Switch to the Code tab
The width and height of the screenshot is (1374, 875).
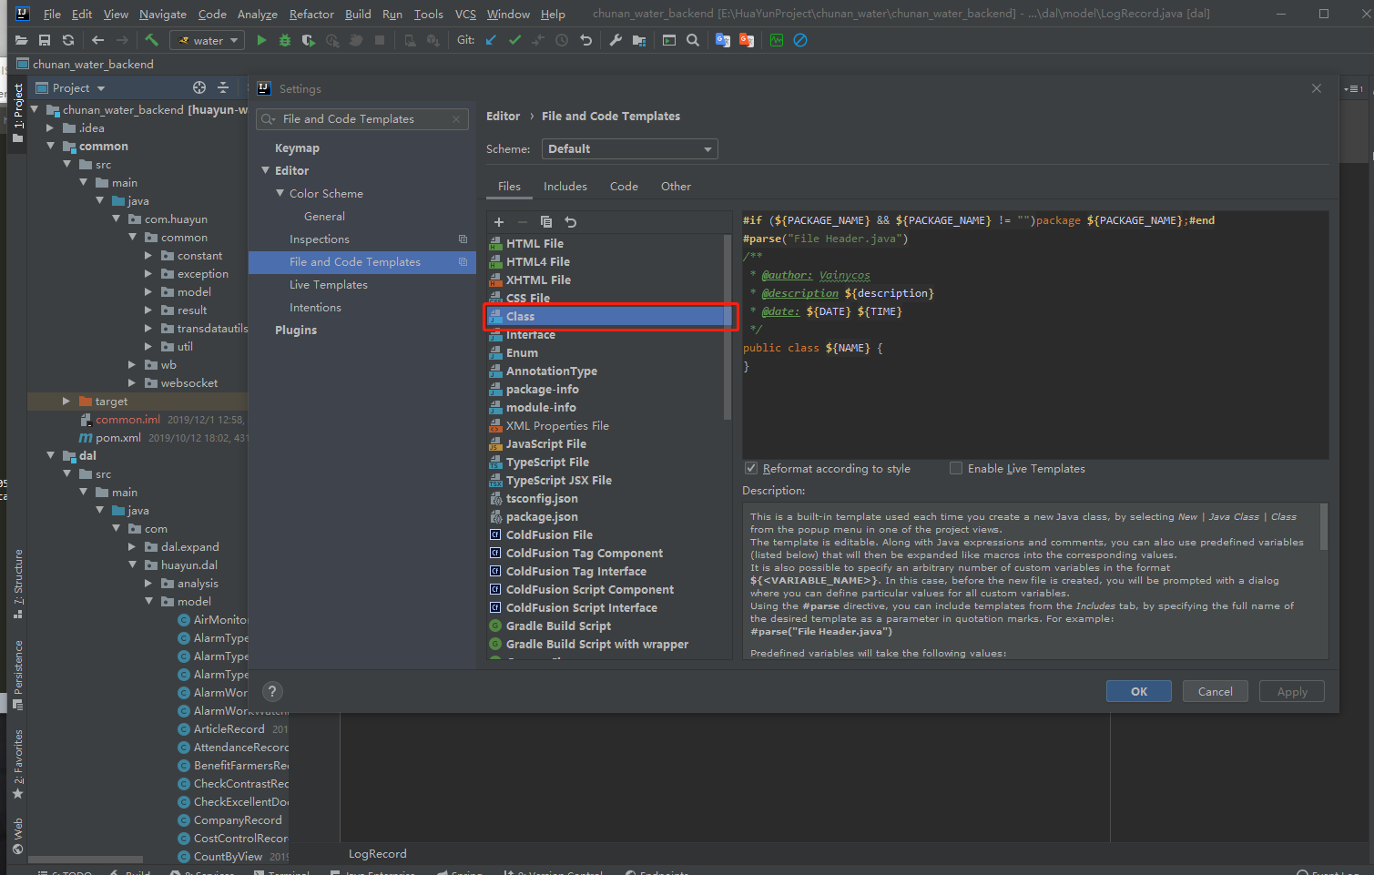pos(624,186)
